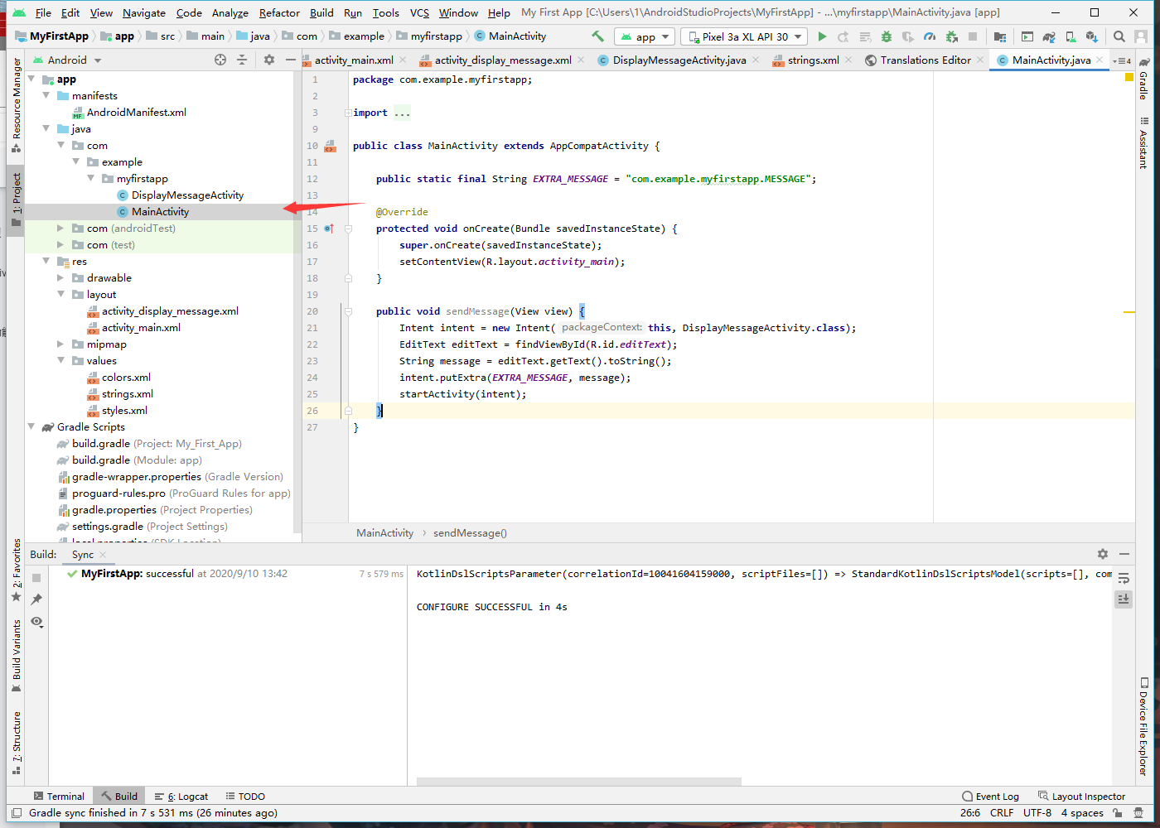
Task: Toggle pin tab in Build panel
Action: (x=36, y=599)
